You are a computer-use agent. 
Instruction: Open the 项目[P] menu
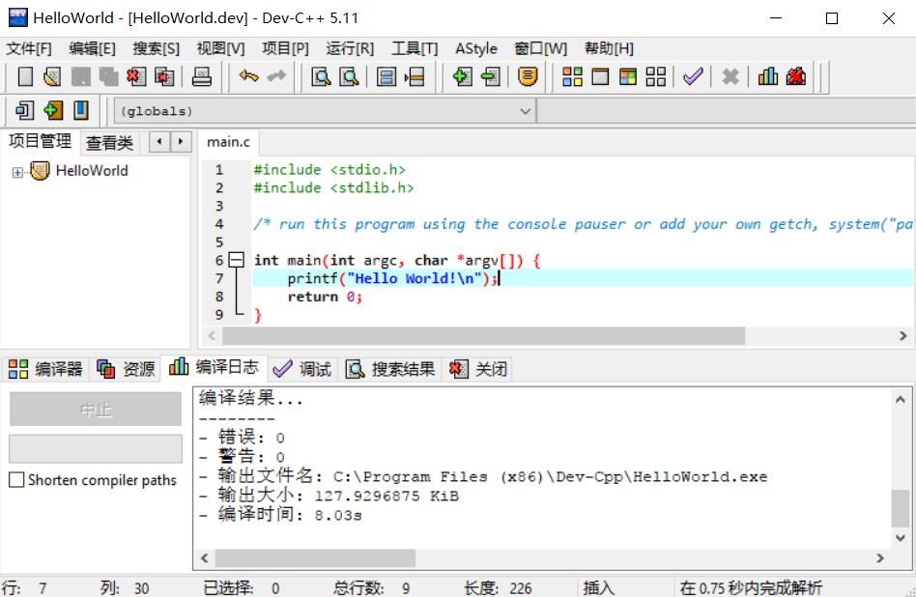[285, 48]
